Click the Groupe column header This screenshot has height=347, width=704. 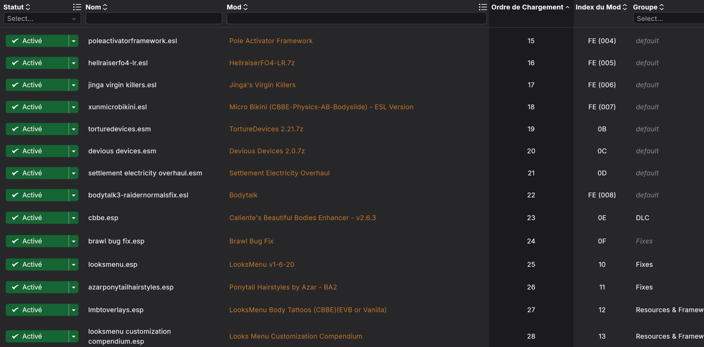645,7
